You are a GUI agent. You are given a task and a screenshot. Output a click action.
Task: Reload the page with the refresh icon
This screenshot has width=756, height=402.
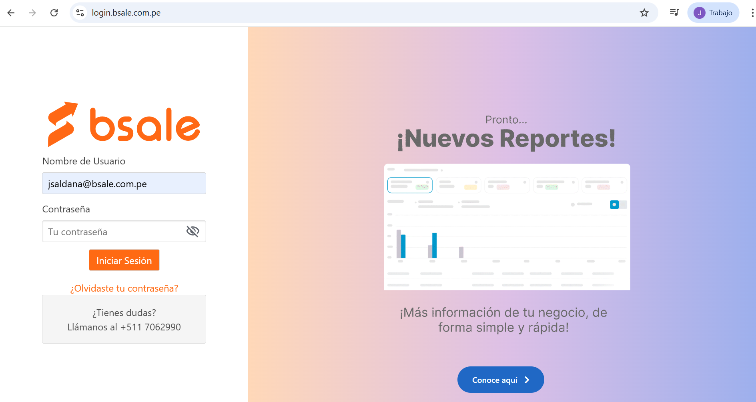(54, 13)
